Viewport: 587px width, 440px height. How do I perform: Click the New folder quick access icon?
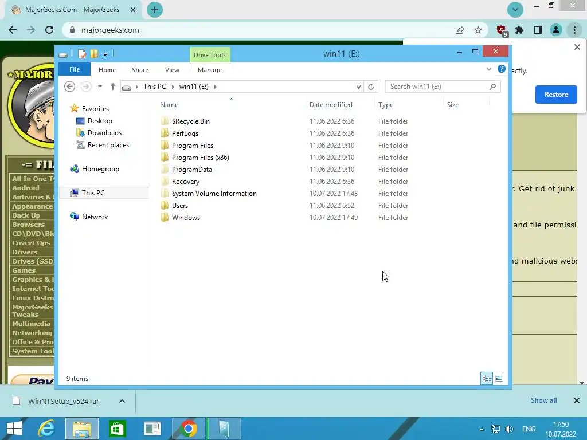pyautogui.click(x=94, y=54)
